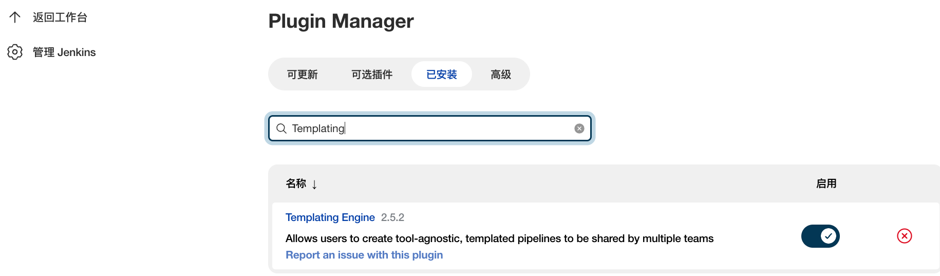Open the Templating Engine plugin link
Screen dimensions: 940x276
pos(330,217)
